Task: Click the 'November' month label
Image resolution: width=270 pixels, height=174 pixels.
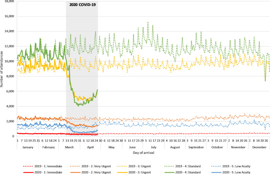Action: [x=238, y=147]
